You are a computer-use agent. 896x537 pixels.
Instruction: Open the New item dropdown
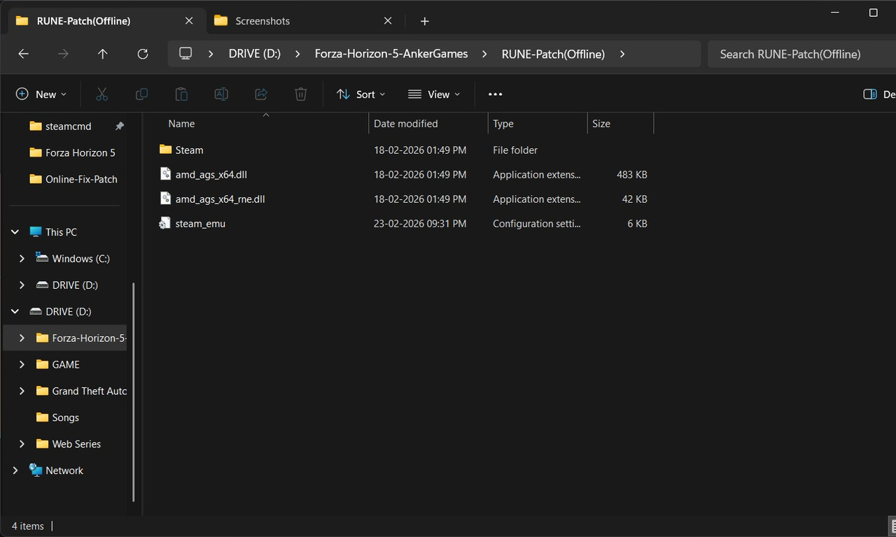(x=41, y=94)
